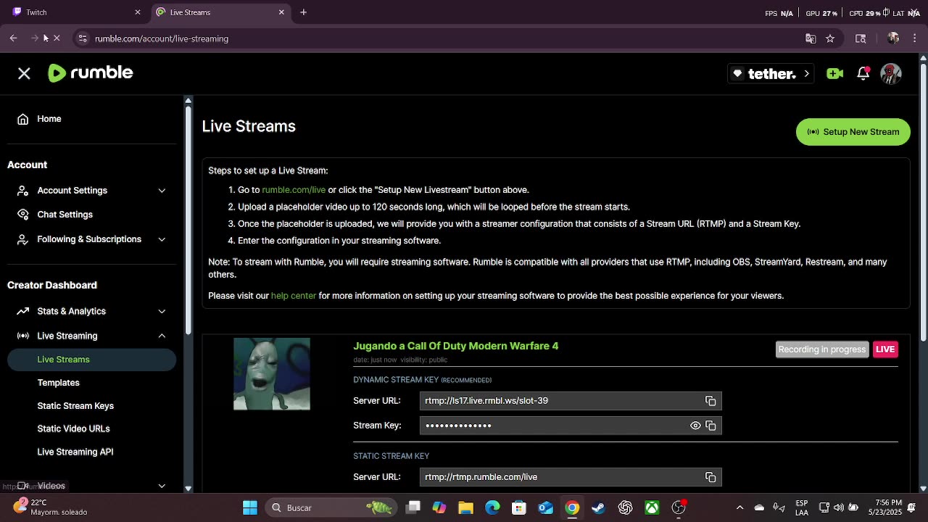The width and height of the screenshot is (928, 522).
Task: View site information beside the address
Action: click(x=83, y=38)
